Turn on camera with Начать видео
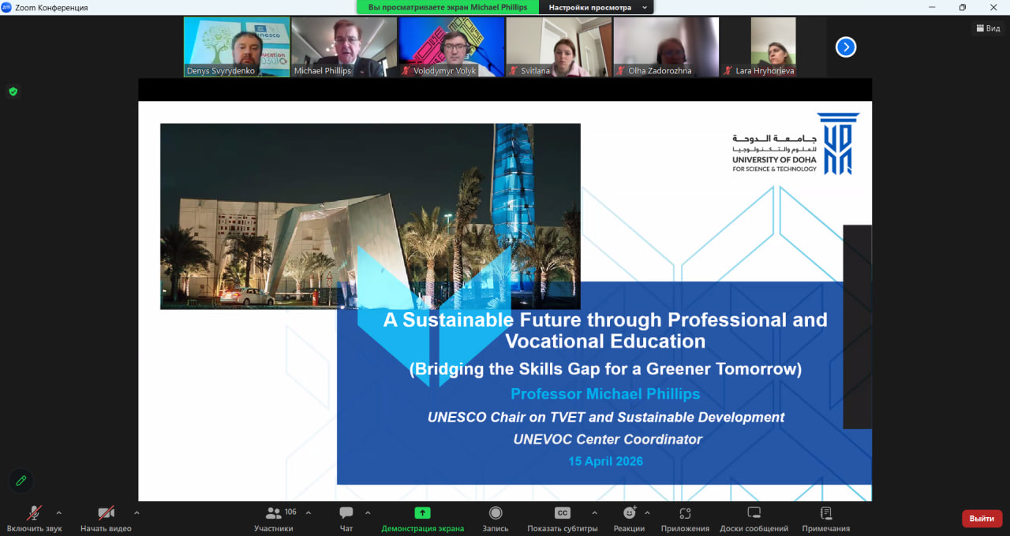 tap(106, 513)
